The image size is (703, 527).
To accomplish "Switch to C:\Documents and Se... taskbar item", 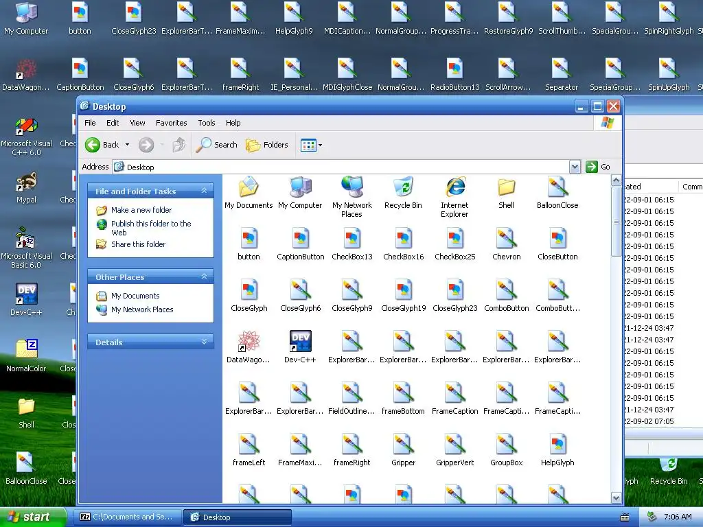I will 128,517.
